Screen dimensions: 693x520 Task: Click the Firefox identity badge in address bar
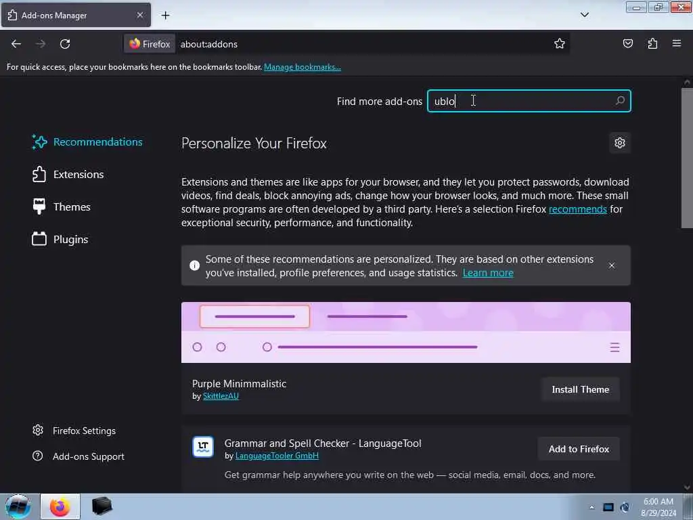tap(150, 44)
